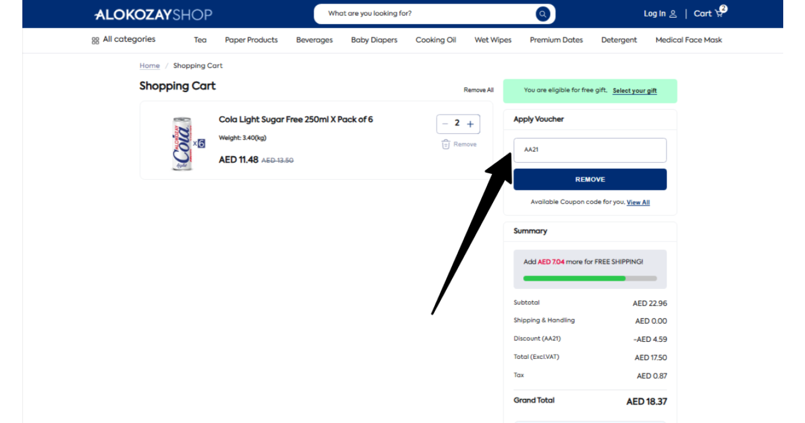805x423 pixels.
Task: Click inside the voucher code field
Action: click(590, 150)
